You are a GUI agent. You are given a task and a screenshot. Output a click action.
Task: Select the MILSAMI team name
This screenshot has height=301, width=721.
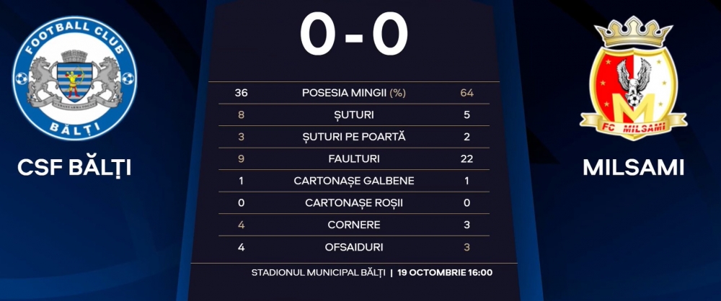pos(634,168)
